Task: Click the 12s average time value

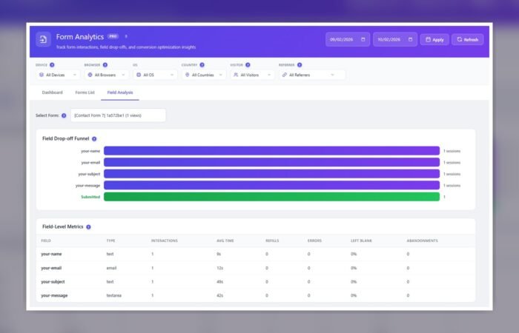Action: click(x=219, y=268)
